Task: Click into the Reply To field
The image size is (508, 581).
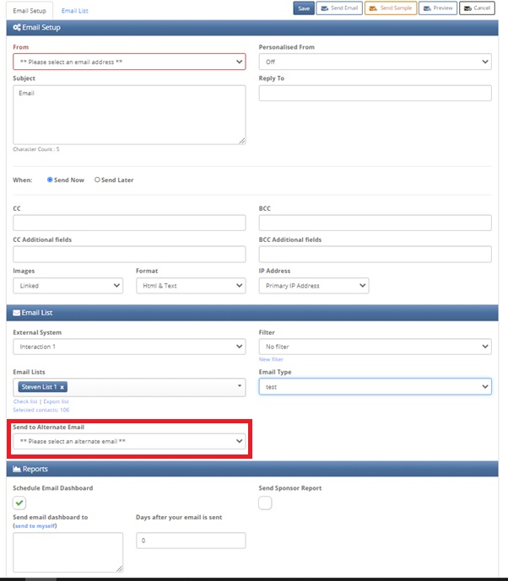Action: [375, 93]
